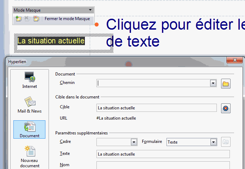Expand the Formulaire dropdown showing Texte
The height and width of the screenshot is (169, 245).
tap(213, 142)
